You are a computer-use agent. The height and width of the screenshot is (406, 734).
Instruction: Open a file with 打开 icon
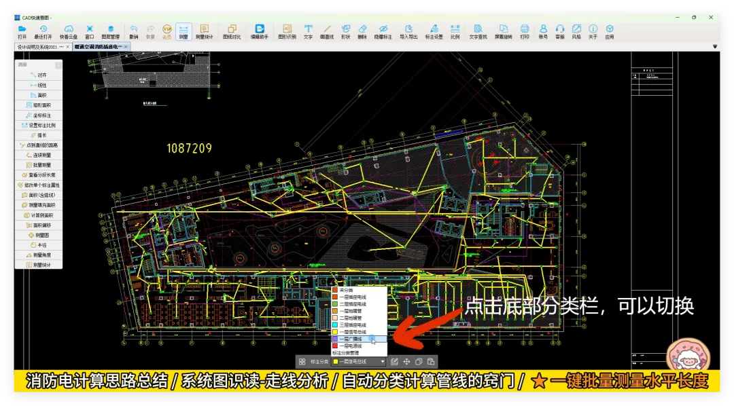pos(22,32)
